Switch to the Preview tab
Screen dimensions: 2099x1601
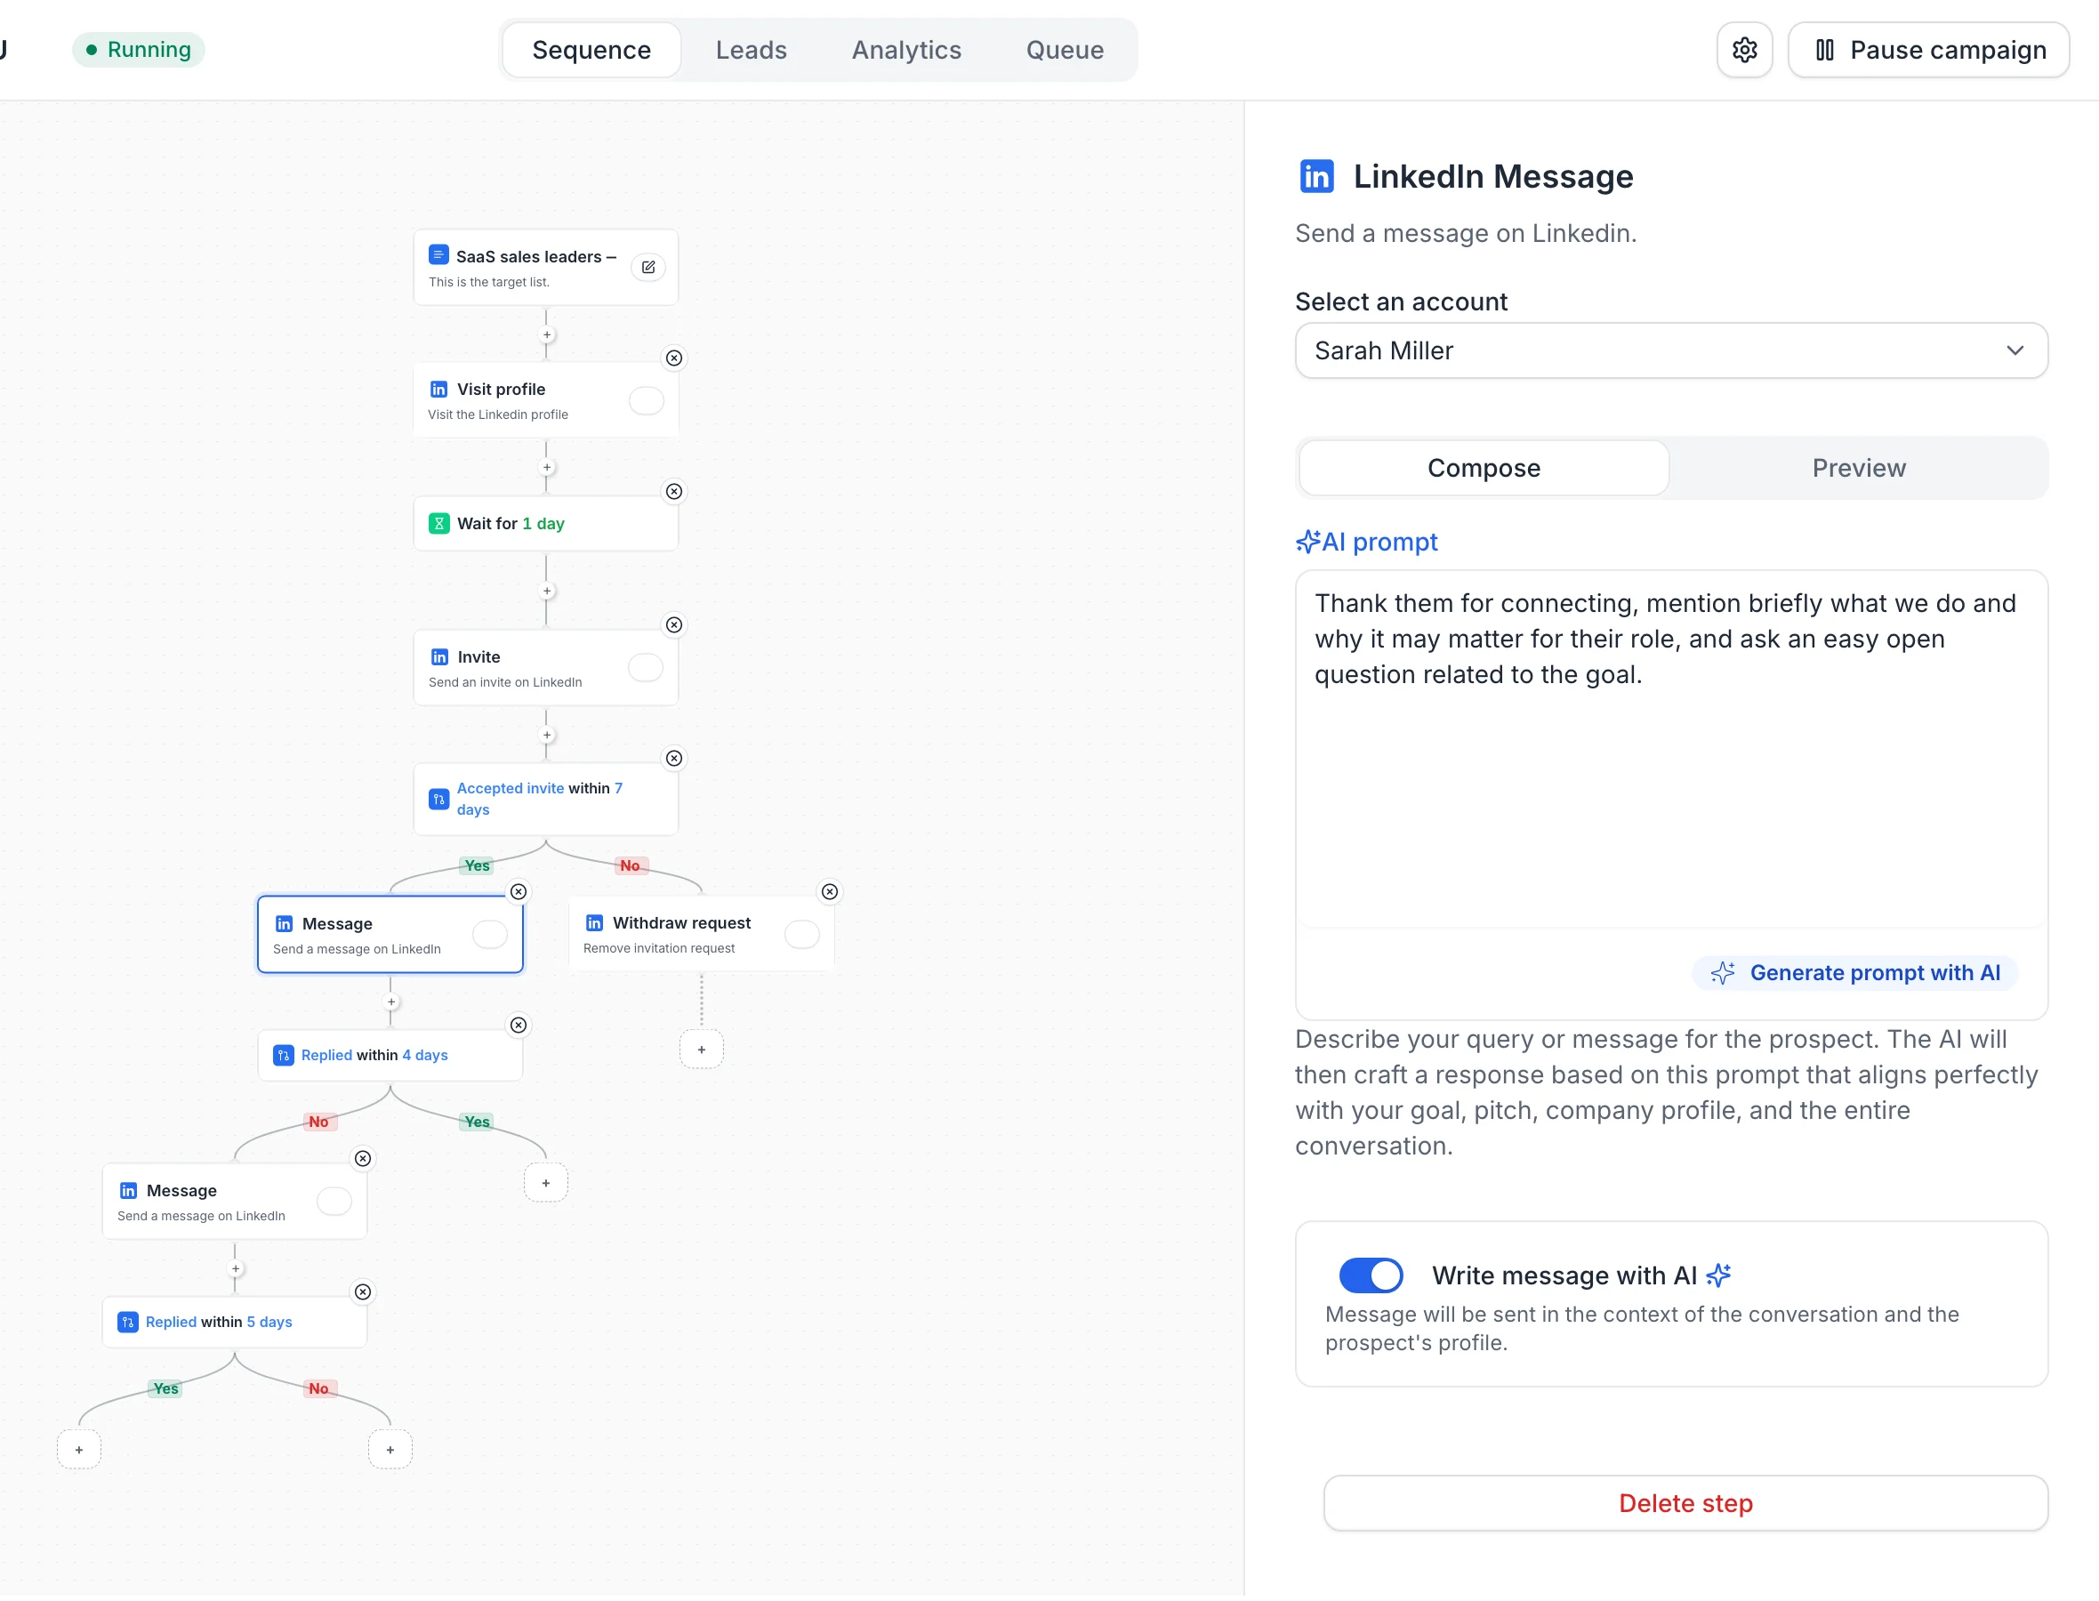click(1858, 468)
